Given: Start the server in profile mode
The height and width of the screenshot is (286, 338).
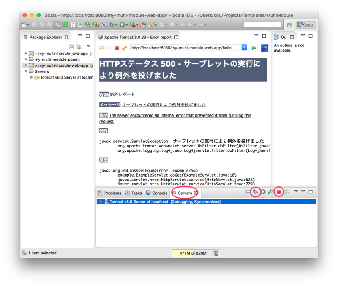Looking at the screenshot, I should click(x=271, y=192).
